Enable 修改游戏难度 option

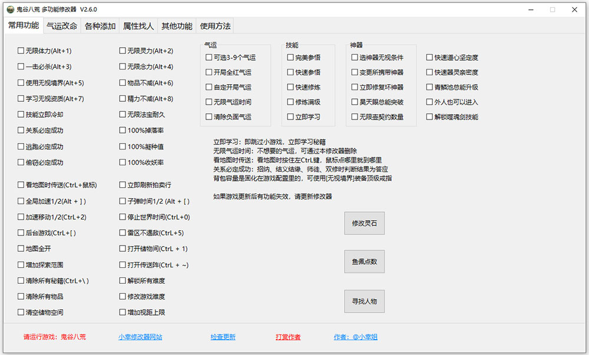143,297
